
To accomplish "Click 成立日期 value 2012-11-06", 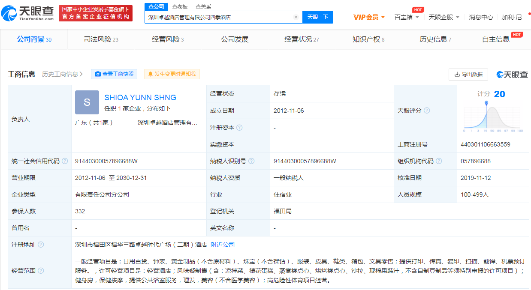I will [289, 111].
